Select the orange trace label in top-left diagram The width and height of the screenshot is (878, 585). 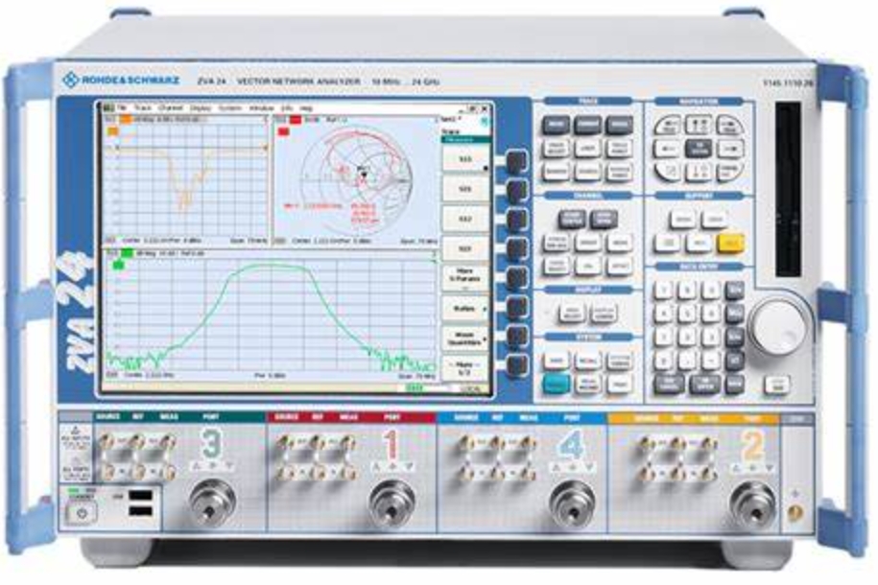click(127, 119)
